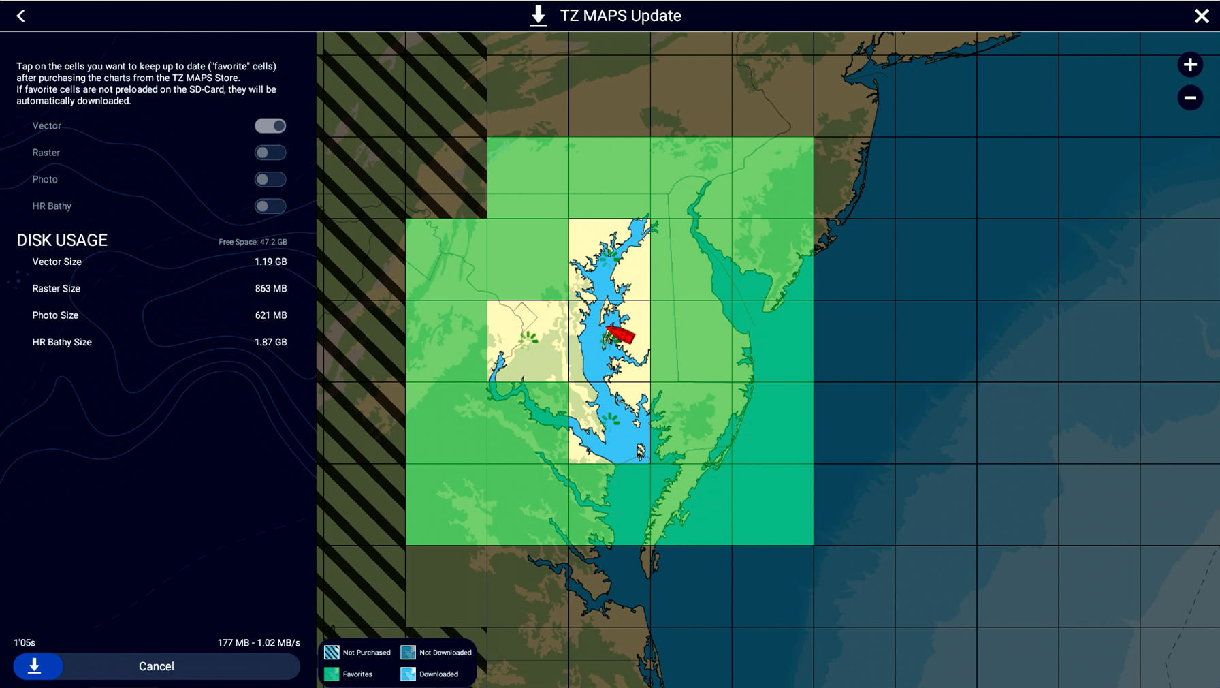
Task: Click the Favorites legend swatch
Action: [332, 674]
